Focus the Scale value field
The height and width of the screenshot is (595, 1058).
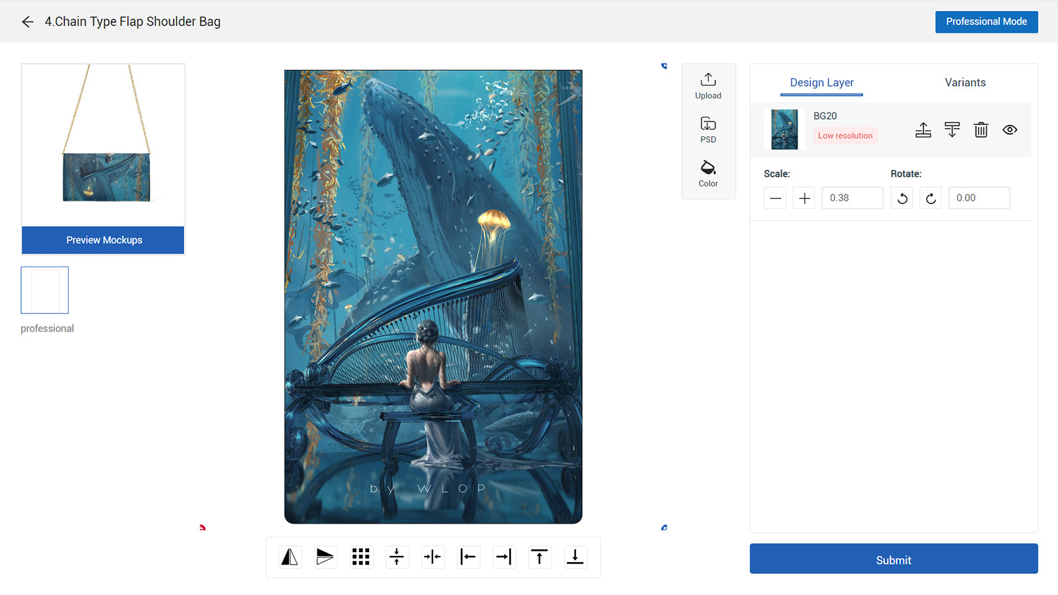pos(852,198)
